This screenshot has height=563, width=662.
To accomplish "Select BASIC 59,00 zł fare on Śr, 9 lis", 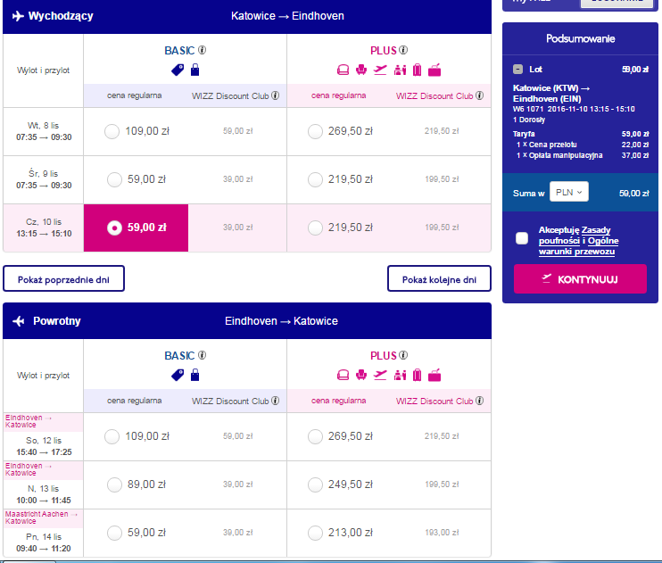I will (x=114, y=179).
